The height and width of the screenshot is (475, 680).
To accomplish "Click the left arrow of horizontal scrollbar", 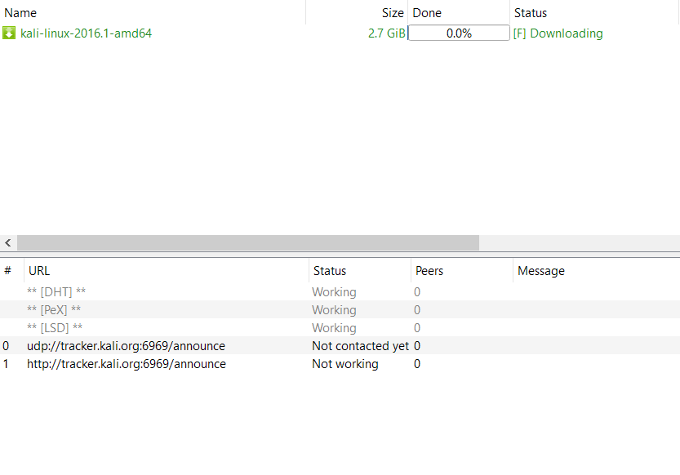I will tap(8, 242).
